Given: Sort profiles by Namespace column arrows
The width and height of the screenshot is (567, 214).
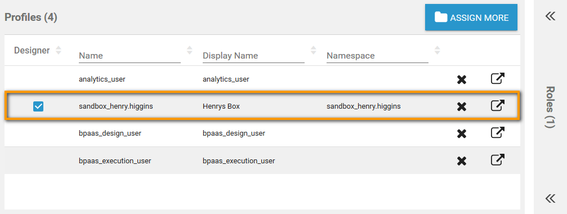Looking at the screenshot, I should click(x=437, y=50).
